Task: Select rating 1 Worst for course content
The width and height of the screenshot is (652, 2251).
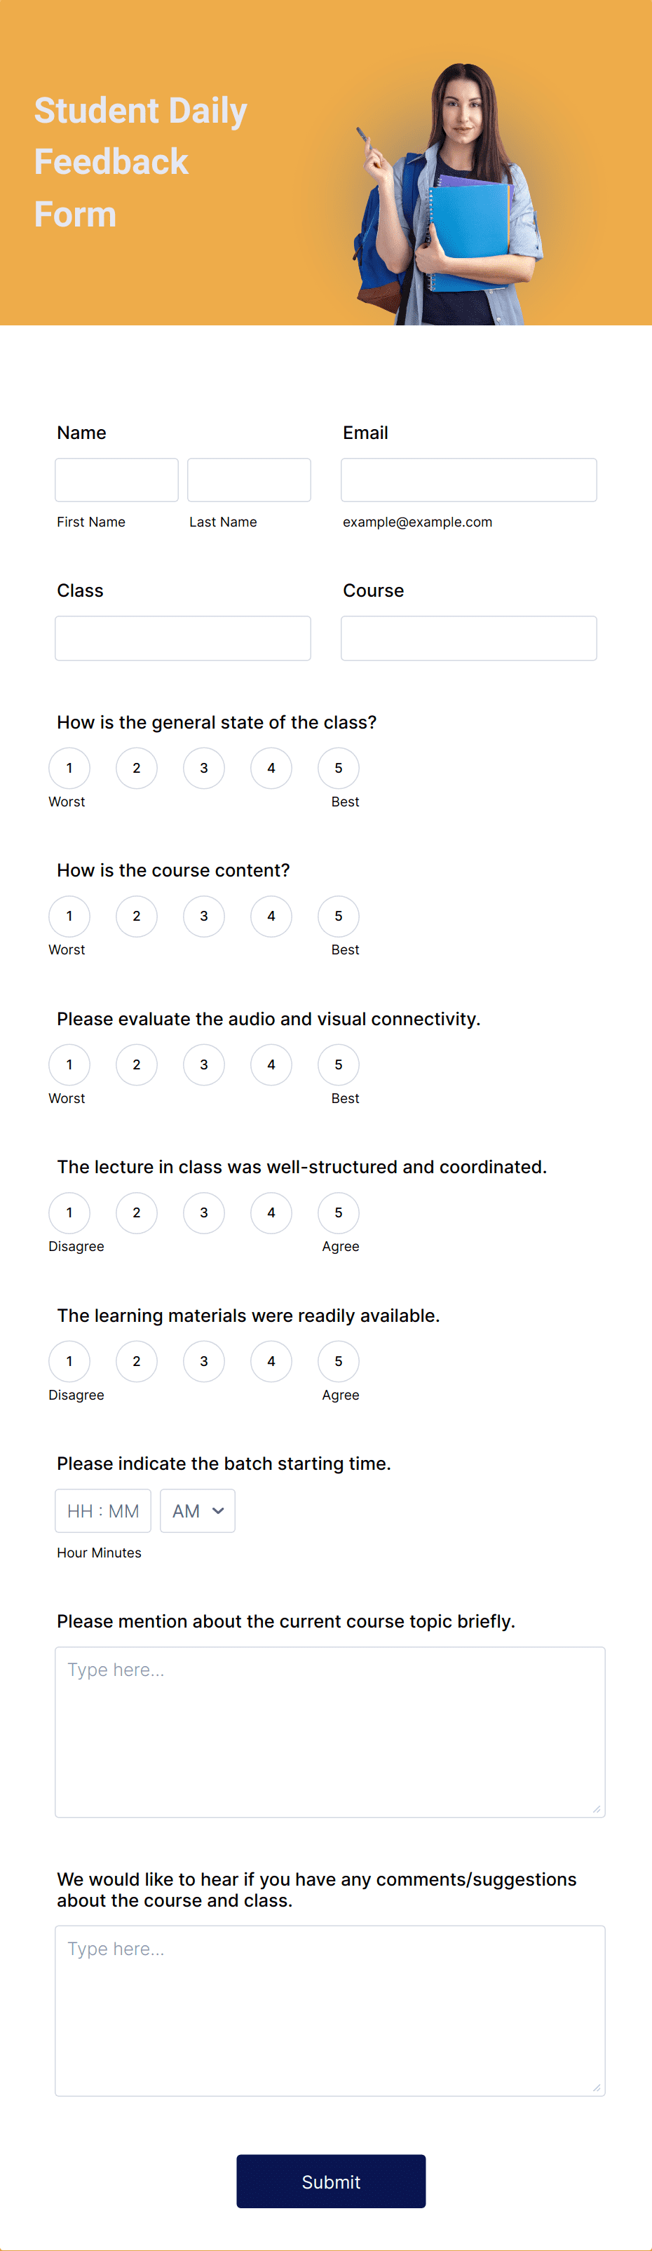Action: (x=69, y=917)
